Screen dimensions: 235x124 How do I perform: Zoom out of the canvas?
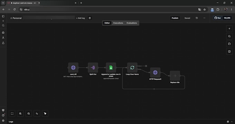(29, 114)
